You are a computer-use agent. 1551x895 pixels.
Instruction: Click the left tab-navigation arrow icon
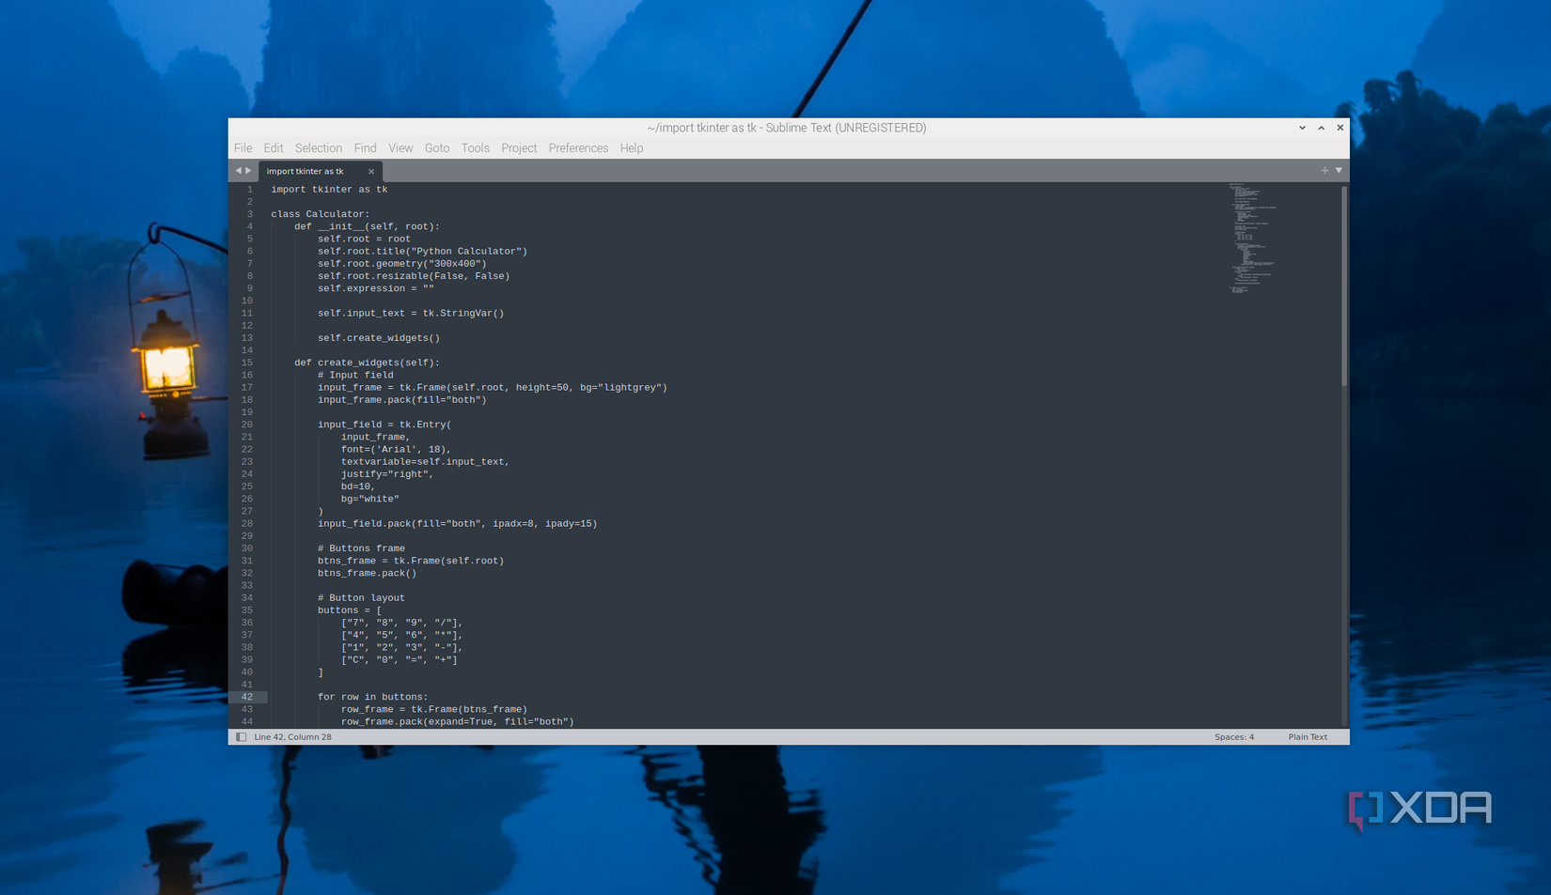(x=238, y=170)
